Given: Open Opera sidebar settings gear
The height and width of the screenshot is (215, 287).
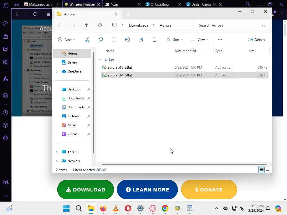Looking at the screenshot, I should [x=6, y=138].
